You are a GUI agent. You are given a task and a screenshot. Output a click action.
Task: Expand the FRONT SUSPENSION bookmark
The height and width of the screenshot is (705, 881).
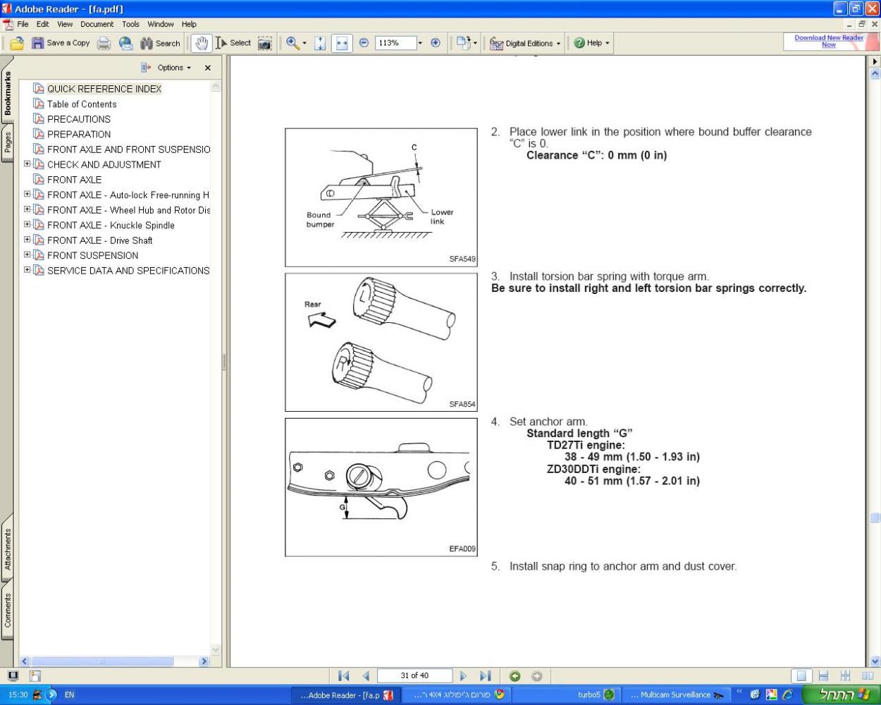[x=27, y=255]
